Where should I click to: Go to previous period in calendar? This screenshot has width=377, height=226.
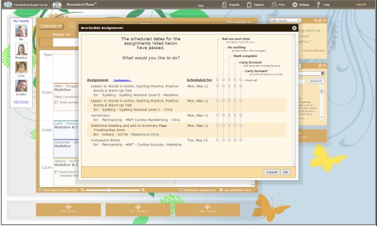[x=72, y=26]
